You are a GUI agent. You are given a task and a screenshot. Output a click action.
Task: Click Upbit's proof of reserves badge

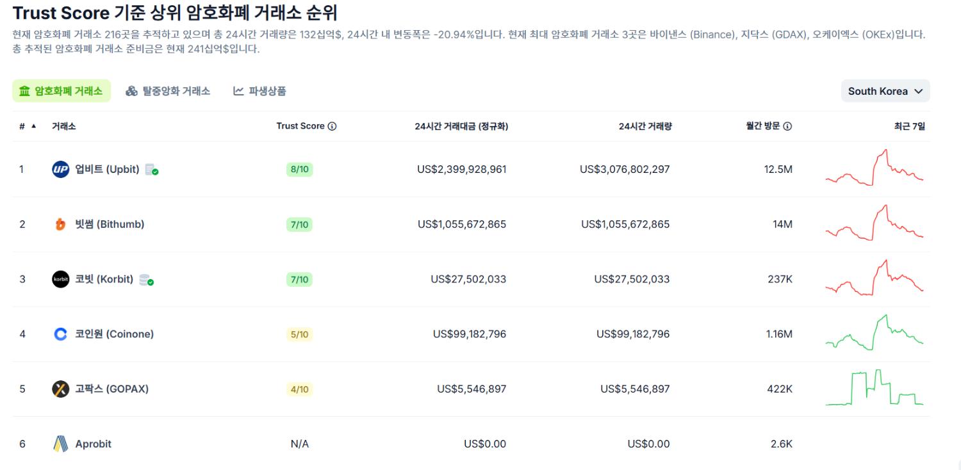pyautogui.click(x=152, y=170)
